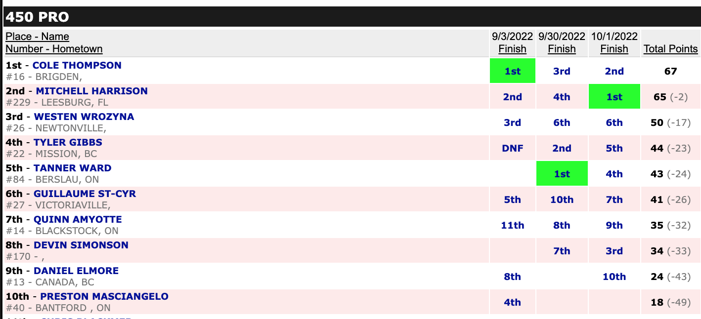Click the Mitchell Harrison name link
Image resolution: width=701 pixels, height=319 pixels.
tap(91, 91)
